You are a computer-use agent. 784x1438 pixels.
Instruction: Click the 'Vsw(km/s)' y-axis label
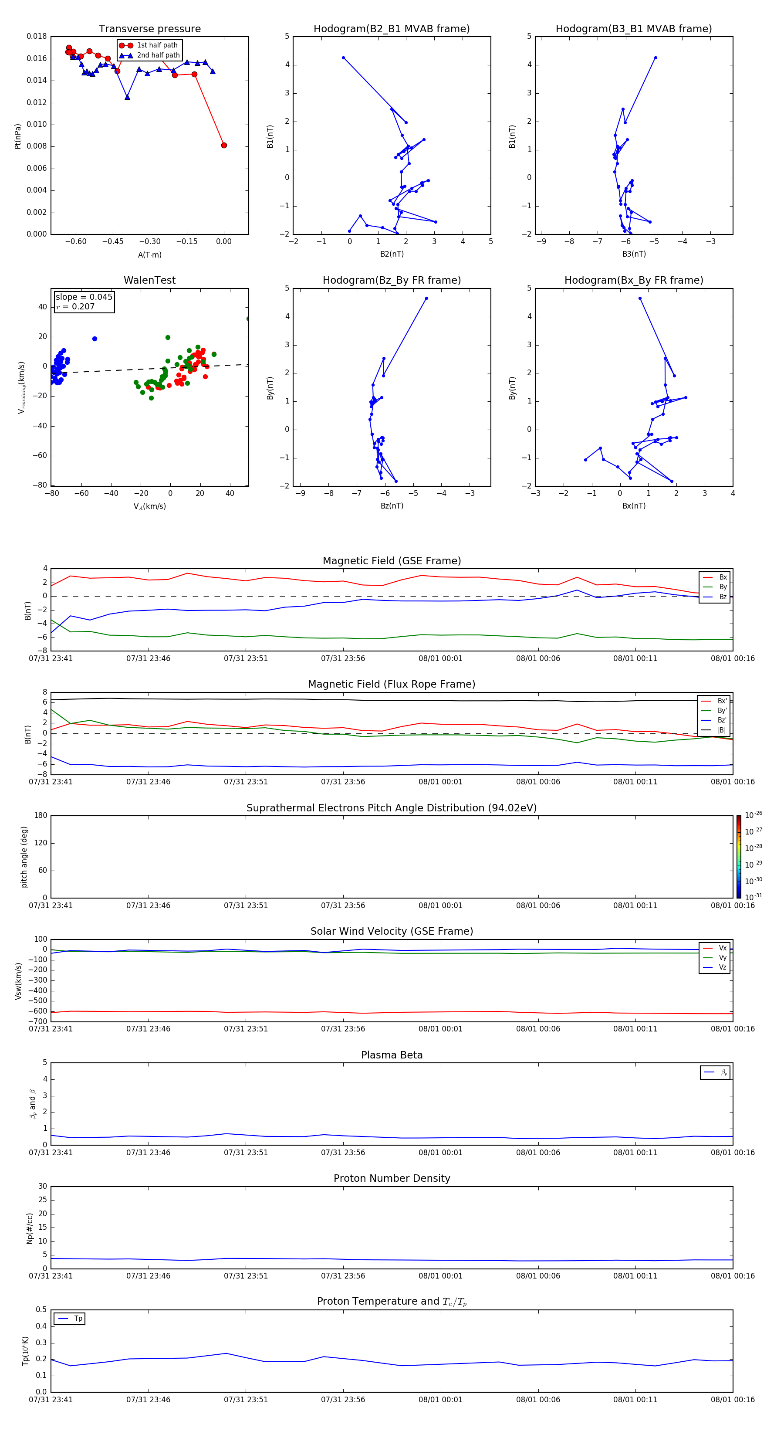click(18, 981)
